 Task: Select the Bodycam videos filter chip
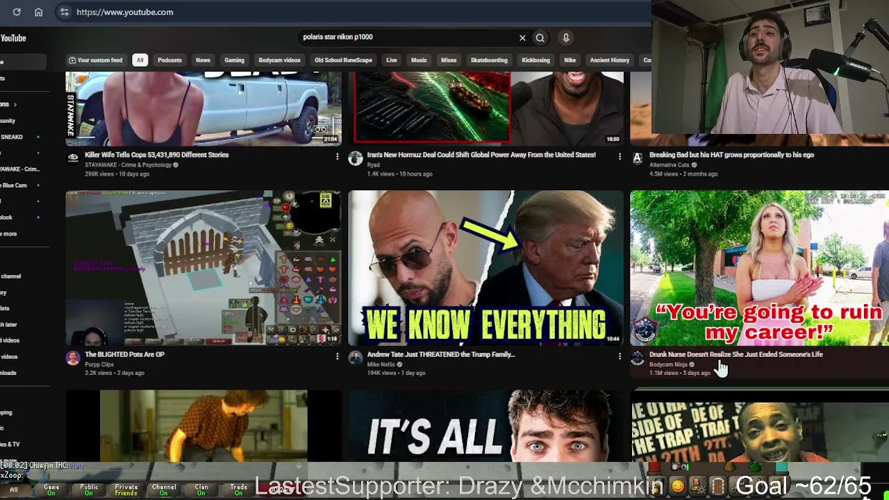(279, 60)
